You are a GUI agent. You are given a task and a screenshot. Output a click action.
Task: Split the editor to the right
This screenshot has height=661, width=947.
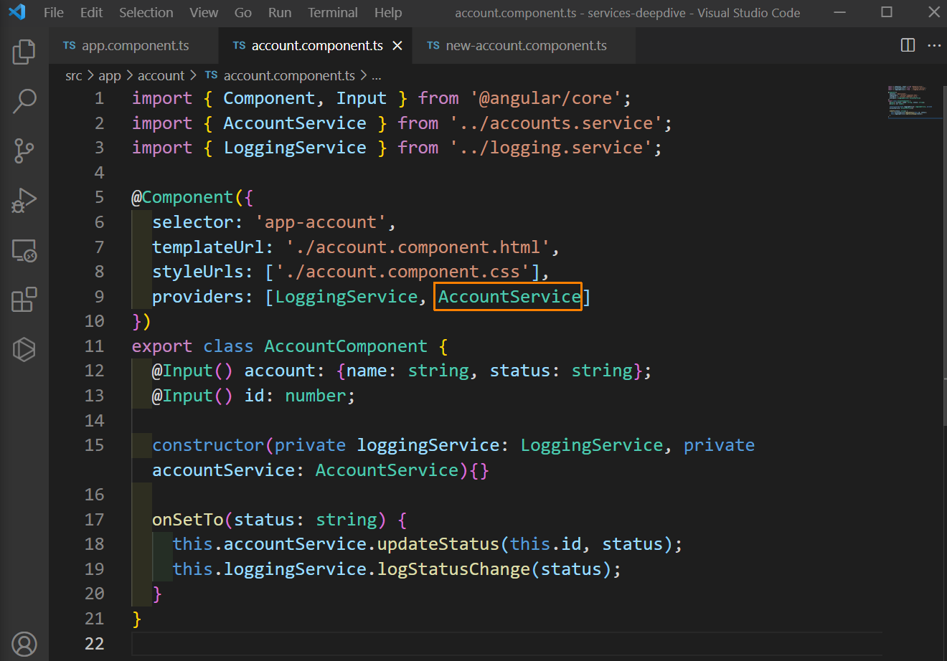[x=908, y=45]
